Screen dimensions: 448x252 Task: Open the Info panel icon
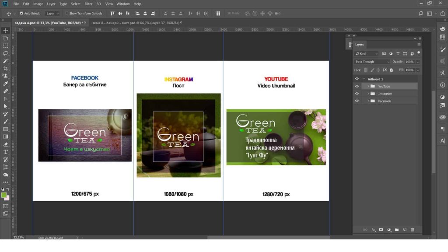443,85
